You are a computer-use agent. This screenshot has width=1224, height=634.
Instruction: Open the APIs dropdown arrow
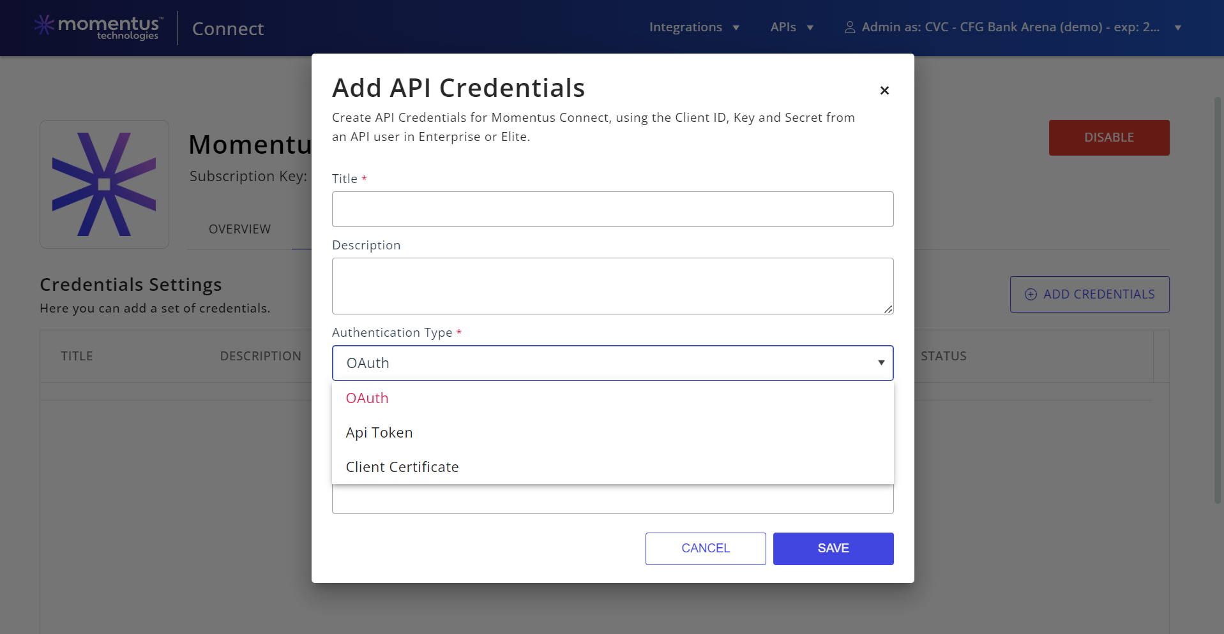point(810,27)
